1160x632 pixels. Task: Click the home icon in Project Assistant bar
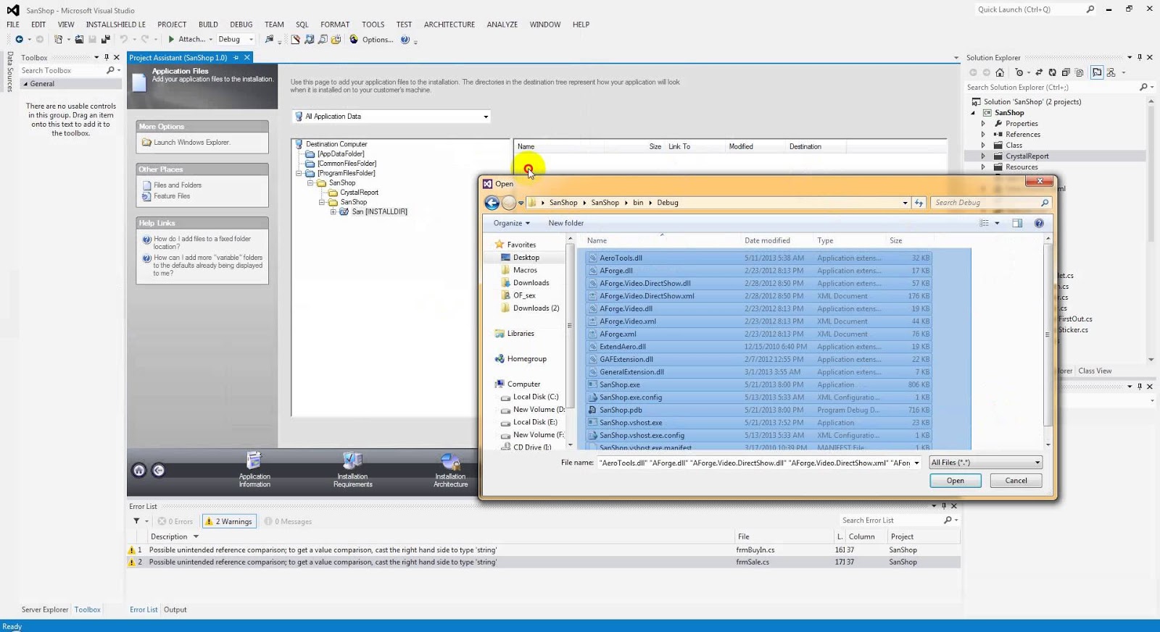coord(139,471)
